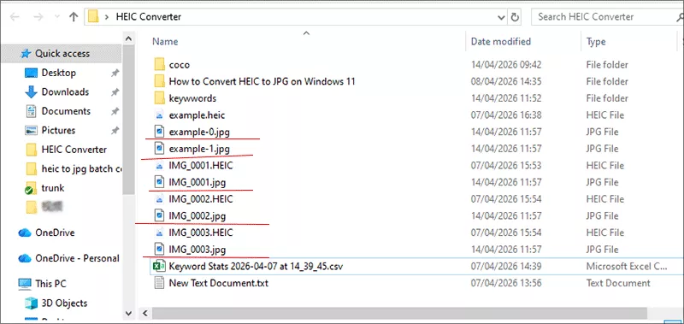Screen dimensions: 684x324
Task: Open 3D Objects in sidebar
Action: 64,303
